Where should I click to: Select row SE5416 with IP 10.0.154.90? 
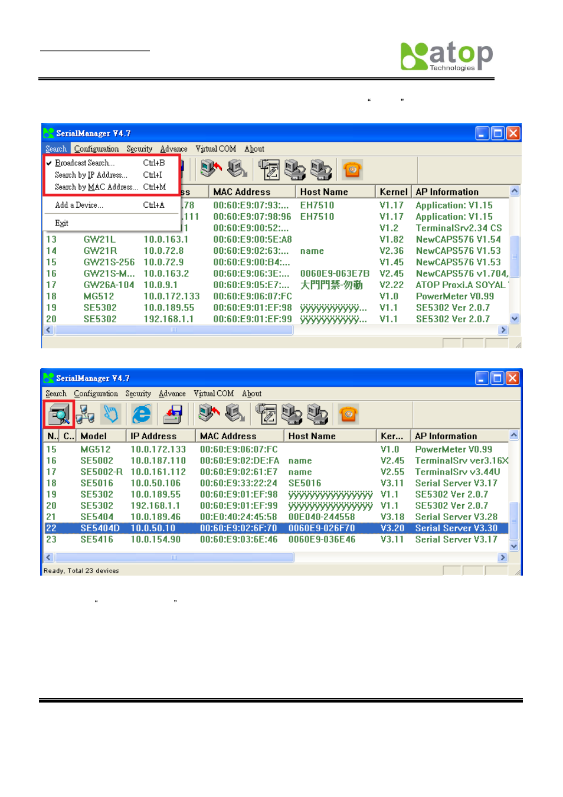(276, 540)
